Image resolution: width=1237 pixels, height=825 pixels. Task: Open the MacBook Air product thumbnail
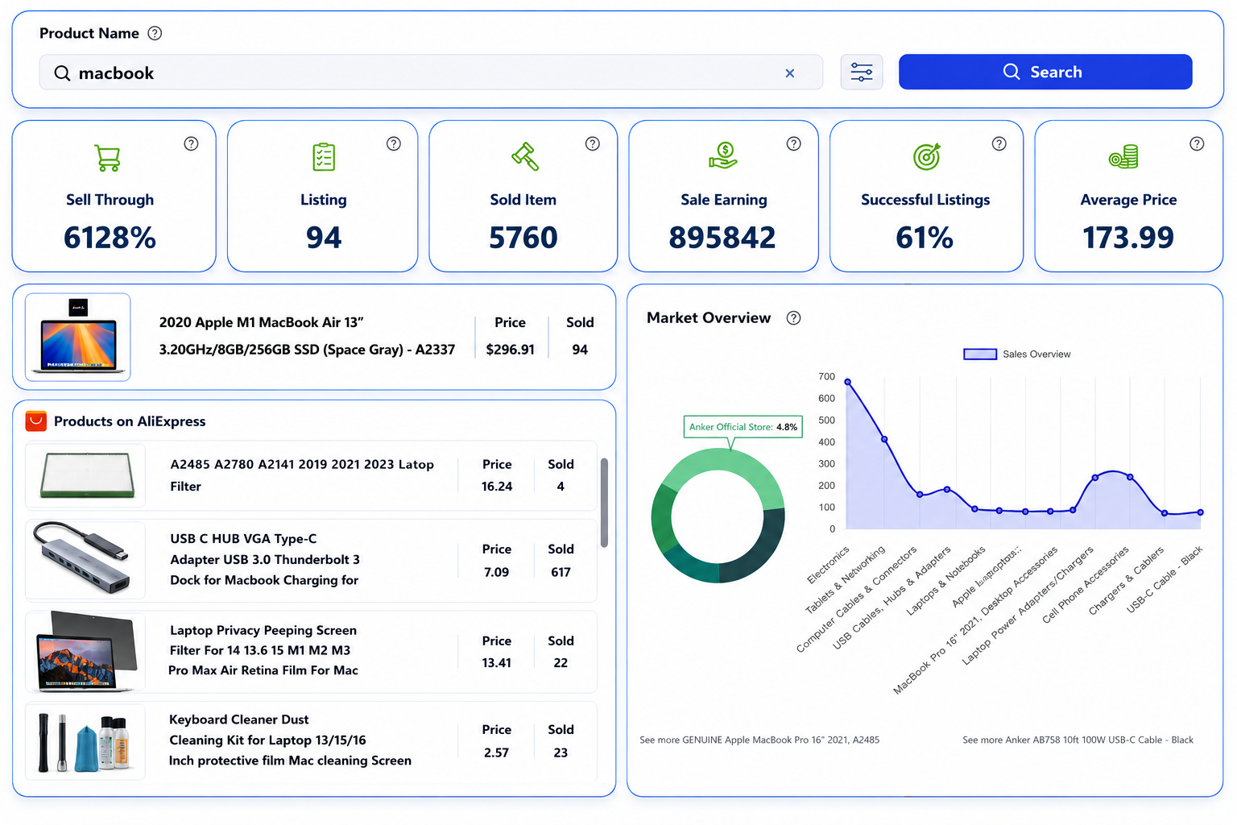coord(78,337)
